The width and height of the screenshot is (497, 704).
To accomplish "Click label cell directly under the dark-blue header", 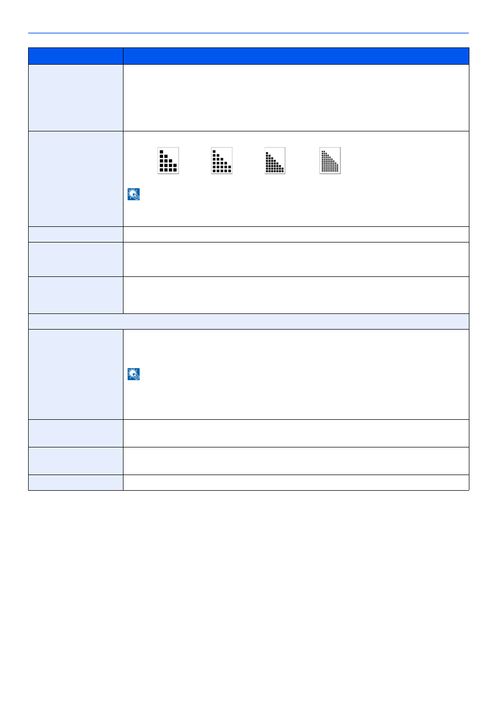I will pos(76,98).
